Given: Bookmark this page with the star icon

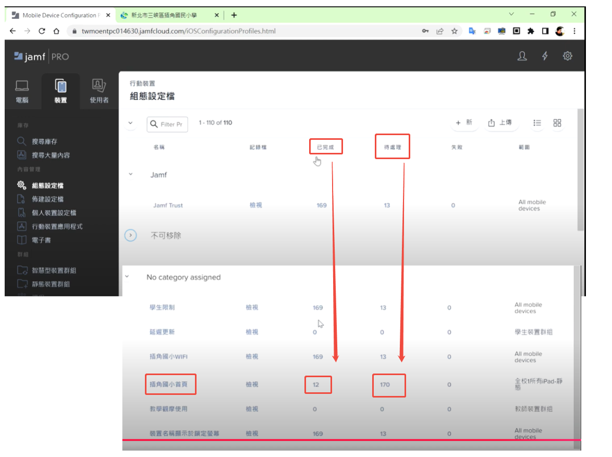Looking at the screenshot, I should [x=454, y=31].
